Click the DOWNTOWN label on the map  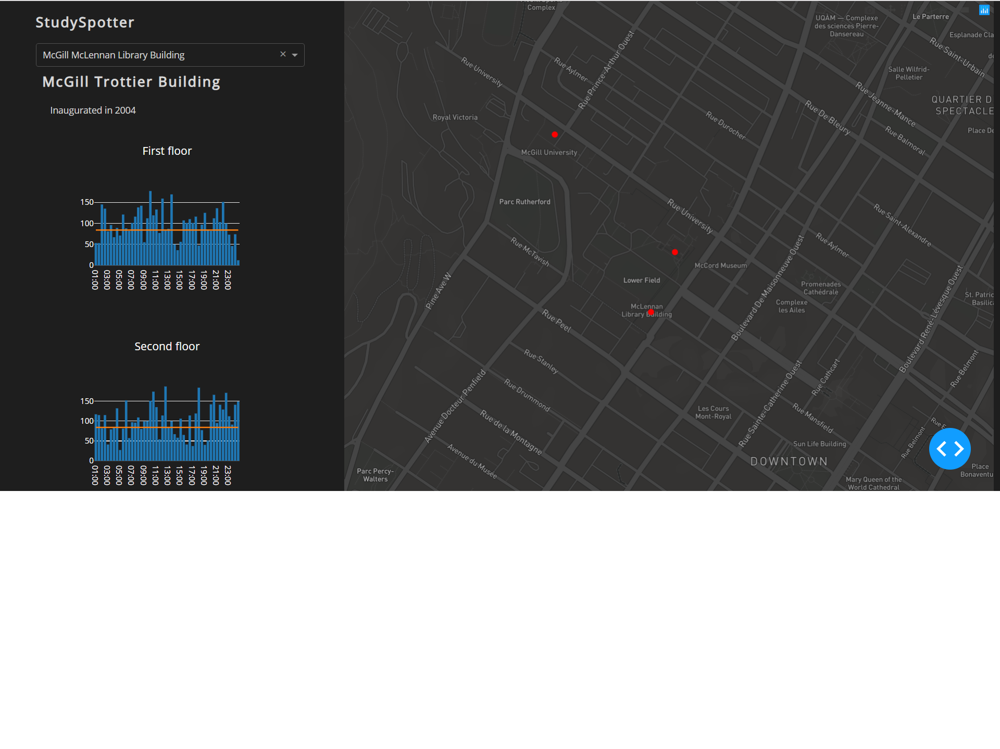coord(789,461)
